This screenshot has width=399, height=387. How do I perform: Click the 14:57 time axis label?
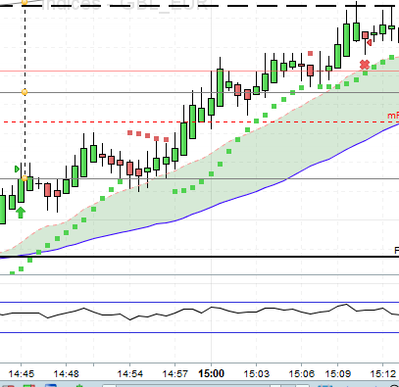pos(175,373)
